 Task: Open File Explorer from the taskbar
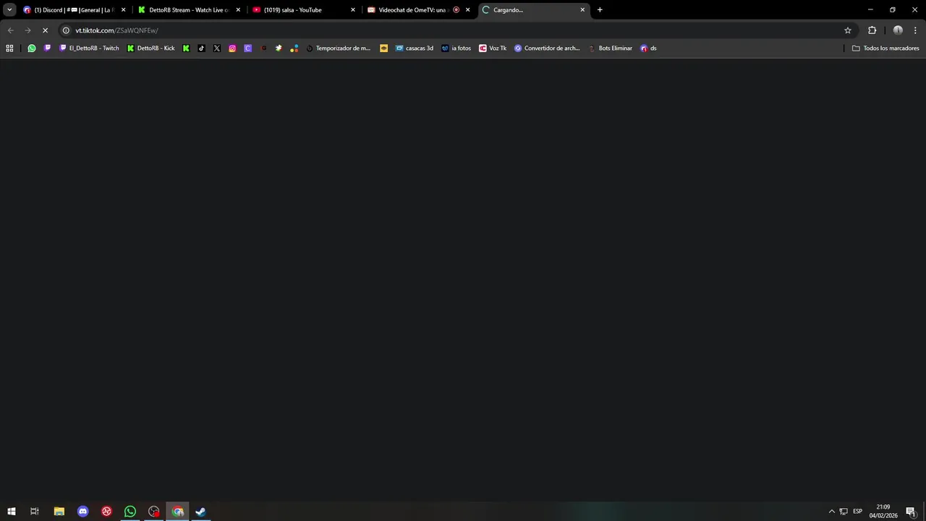[x=59, y=512]
